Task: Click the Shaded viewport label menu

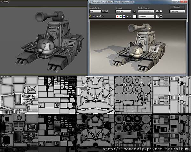Action: pos(5,2)
